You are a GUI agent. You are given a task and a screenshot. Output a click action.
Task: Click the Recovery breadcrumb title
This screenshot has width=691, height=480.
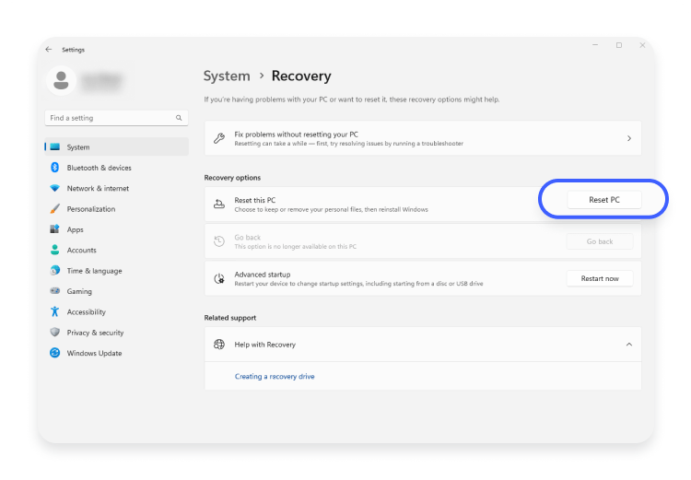301,76
